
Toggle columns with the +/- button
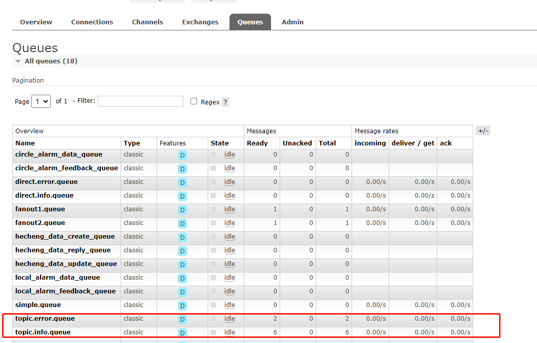click(483, 131)
